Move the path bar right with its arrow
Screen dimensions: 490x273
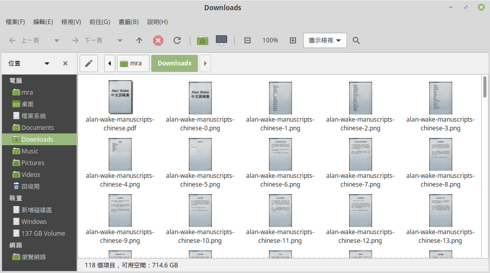coord(205,63)
